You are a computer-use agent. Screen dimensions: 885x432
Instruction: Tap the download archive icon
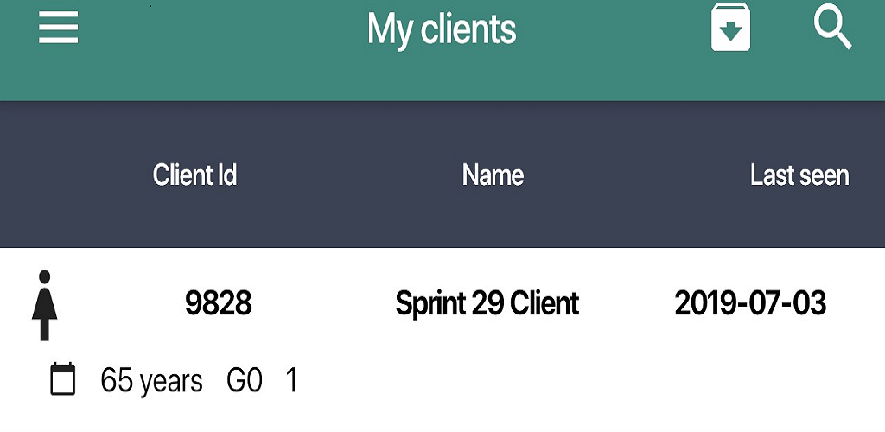tap(730, 28)
